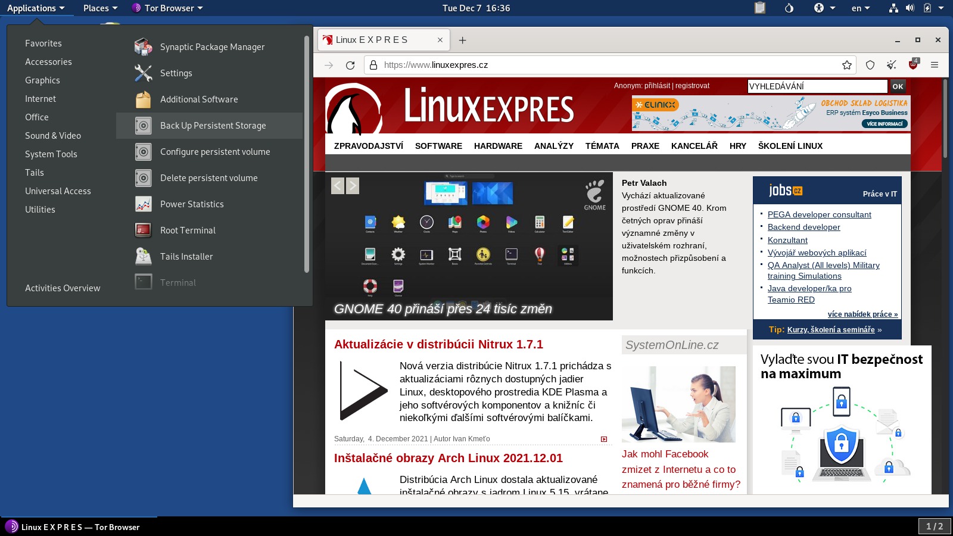Open the PEGA developer consultant job link

point(819,214)
